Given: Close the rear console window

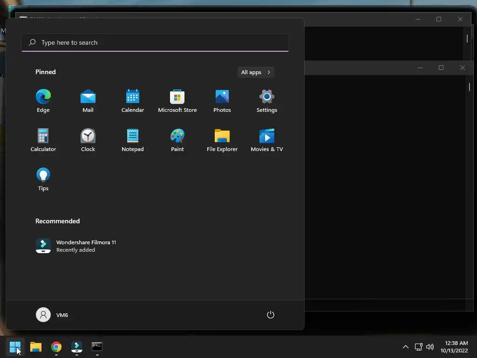Looking at the screenshot, I should pyautogui.click(x=460, y=19).
